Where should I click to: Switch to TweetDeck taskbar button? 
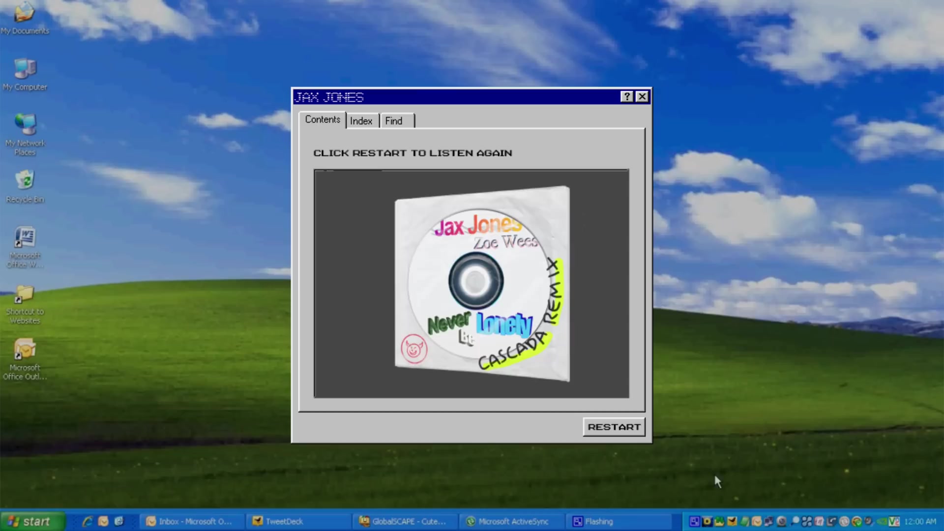click(x=297, y=521)
